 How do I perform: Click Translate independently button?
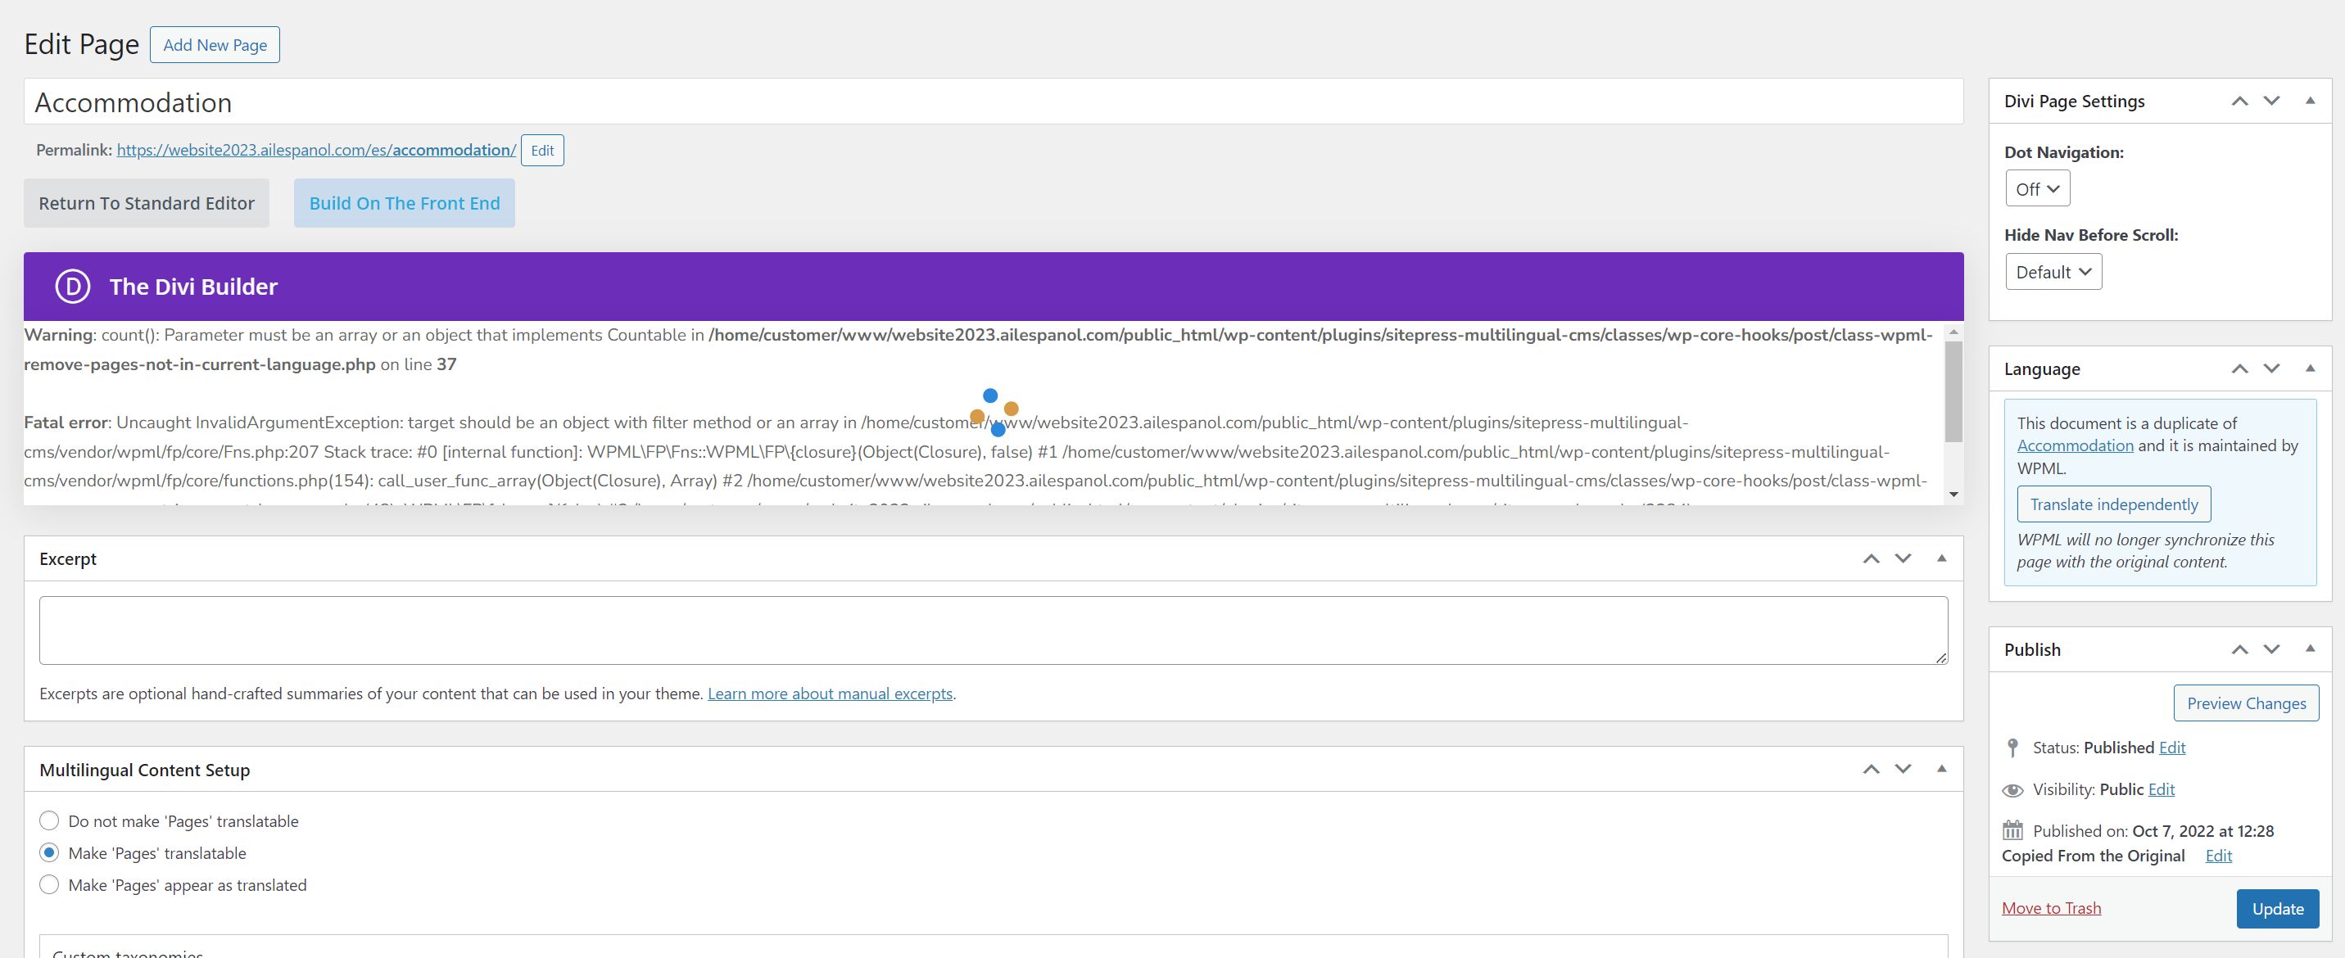click(2113, 504)
